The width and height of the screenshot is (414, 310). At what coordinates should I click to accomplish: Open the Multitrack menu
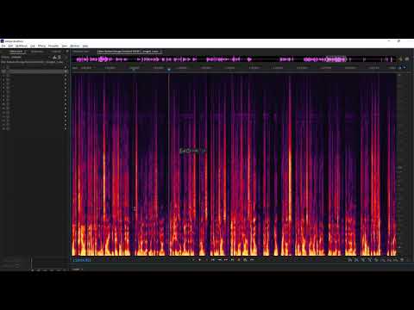pyautogui.click(x=22, y=46)
